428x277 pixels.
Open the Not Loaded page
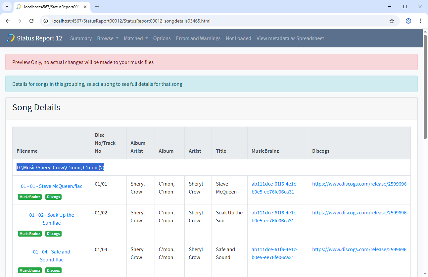(x=238, y=38)
